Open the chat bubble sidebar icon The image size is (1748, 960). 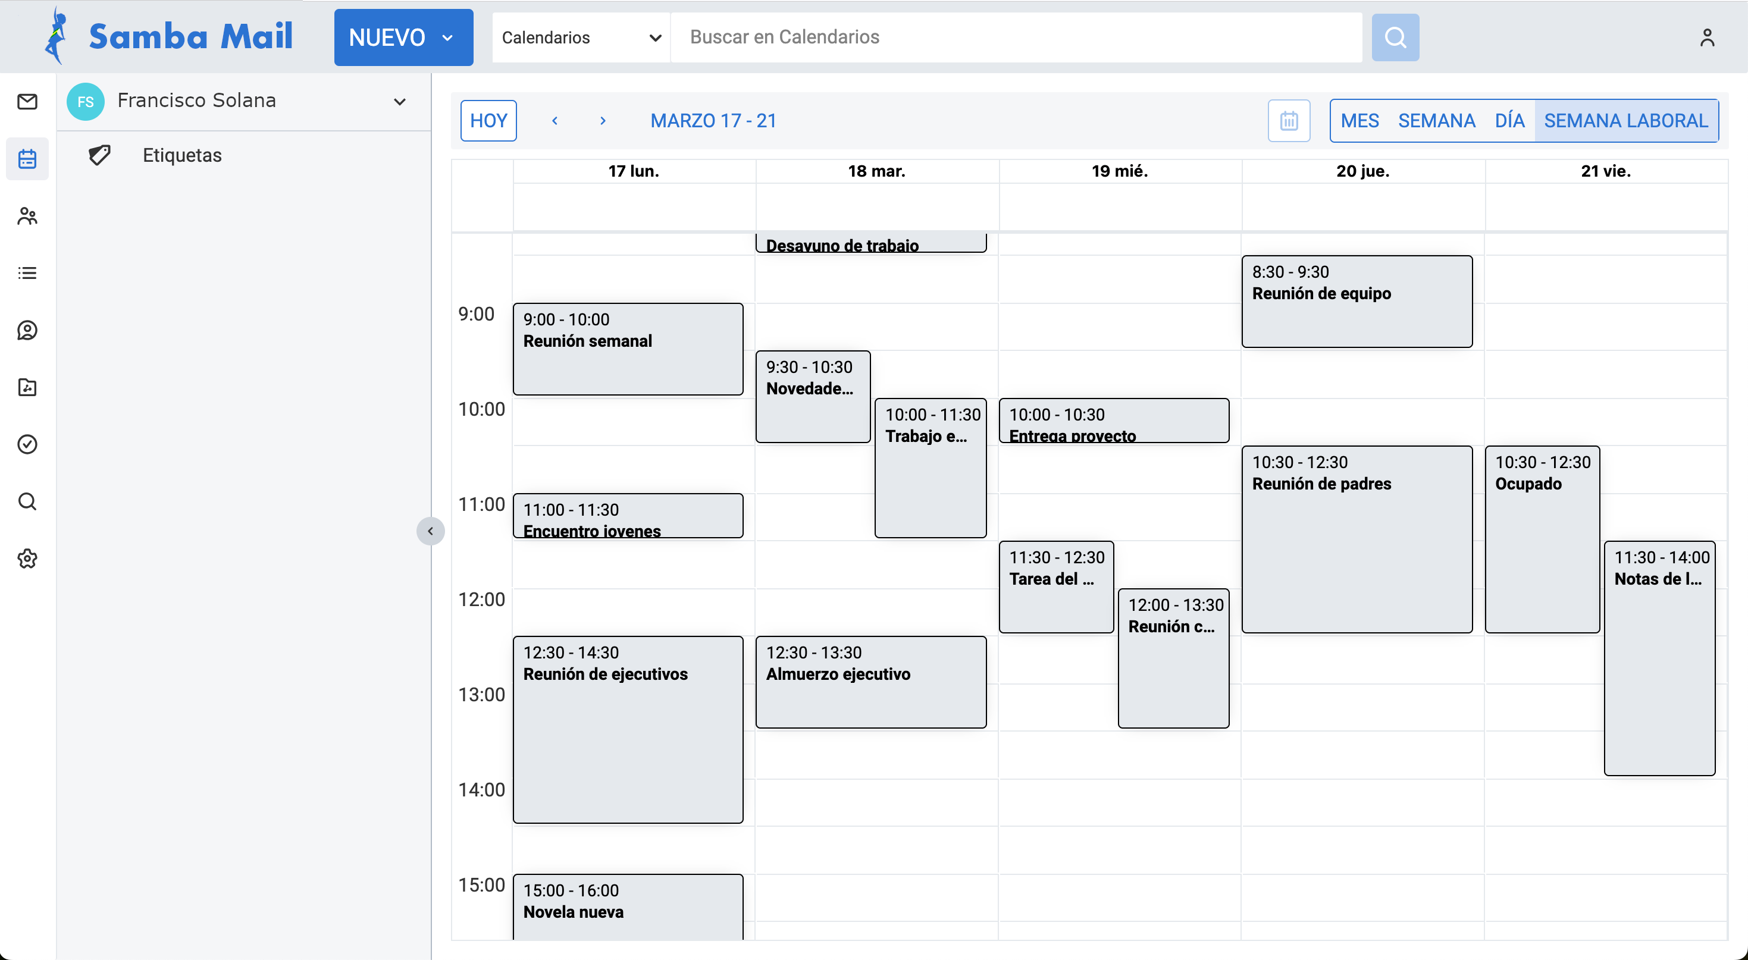tap(27, 330)
